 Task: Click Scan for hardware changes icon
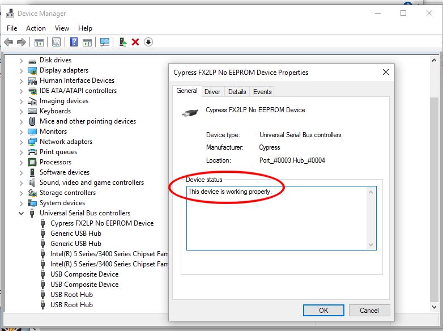pyautogui.click(x=104, y=42)
